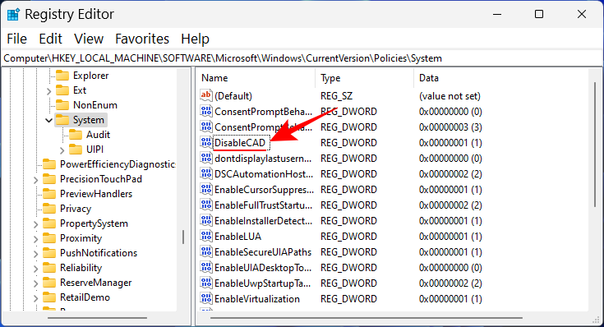Click the UIPI folder icon
Viewport: 604px width, 327px height.
coord(76,149)
